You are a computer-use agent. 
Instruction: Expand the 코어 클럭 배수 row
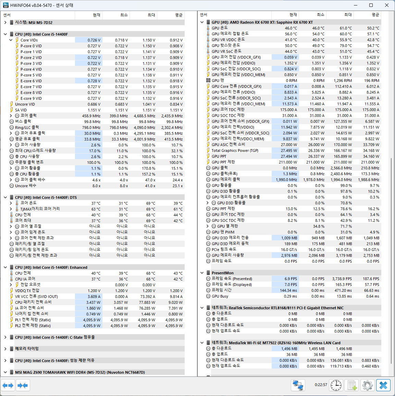[x=11, y=180]
